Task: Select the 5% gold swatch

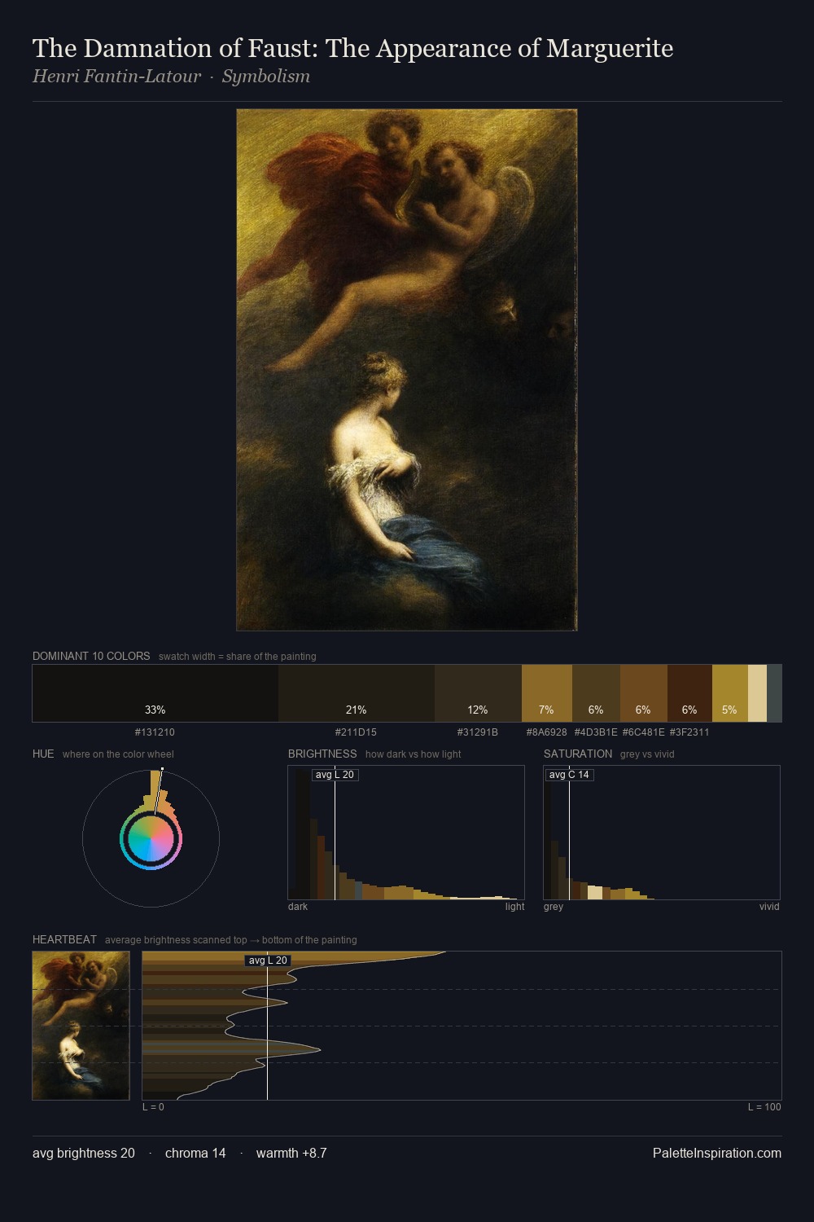Action: pos(730,693)
